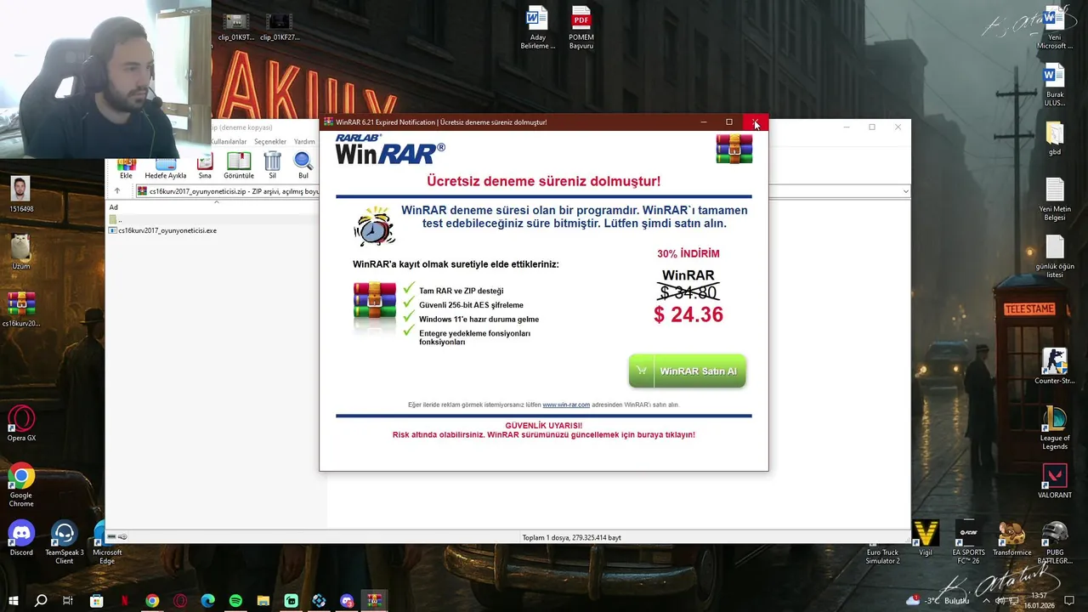Select PUBG BATTLEGROUNDS desktop shortcut
Screen dimensions: 1088x612
[1055, 543]
